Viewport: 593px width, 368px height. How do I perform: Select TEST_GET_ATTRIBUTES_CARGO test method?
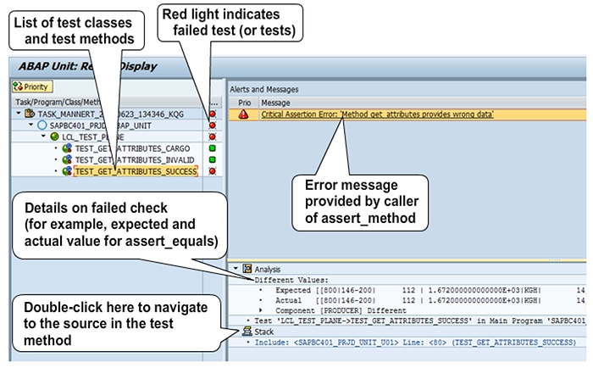pos(131,148)
